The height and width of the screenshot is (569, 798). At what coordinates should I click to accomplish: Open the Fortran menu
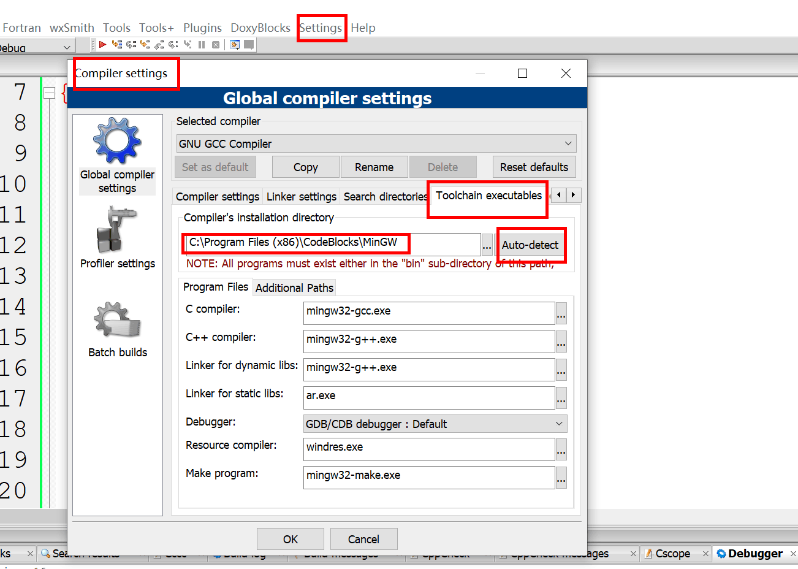coord(21,28)
